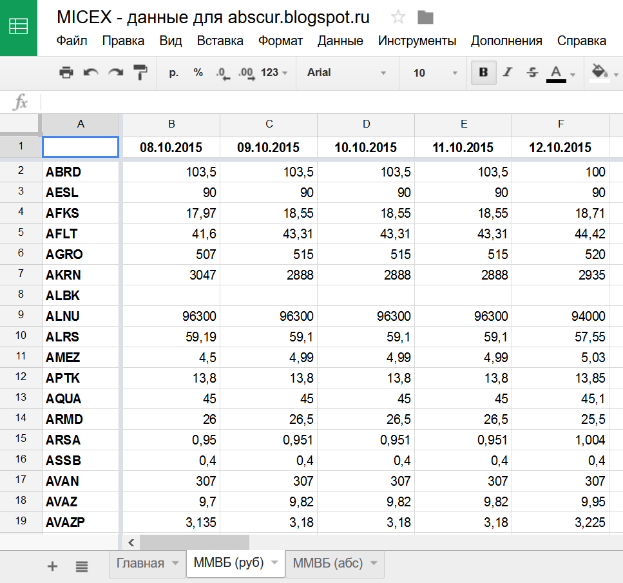The image size is (623, 583).
Task: Select row 19 header
Action: (x=21, y=521)
